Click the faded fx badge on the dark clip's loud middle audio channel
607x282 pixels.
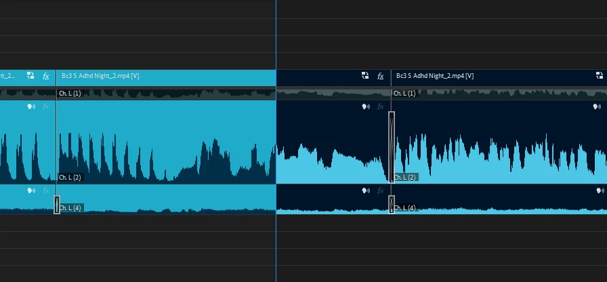click(381, 106)
